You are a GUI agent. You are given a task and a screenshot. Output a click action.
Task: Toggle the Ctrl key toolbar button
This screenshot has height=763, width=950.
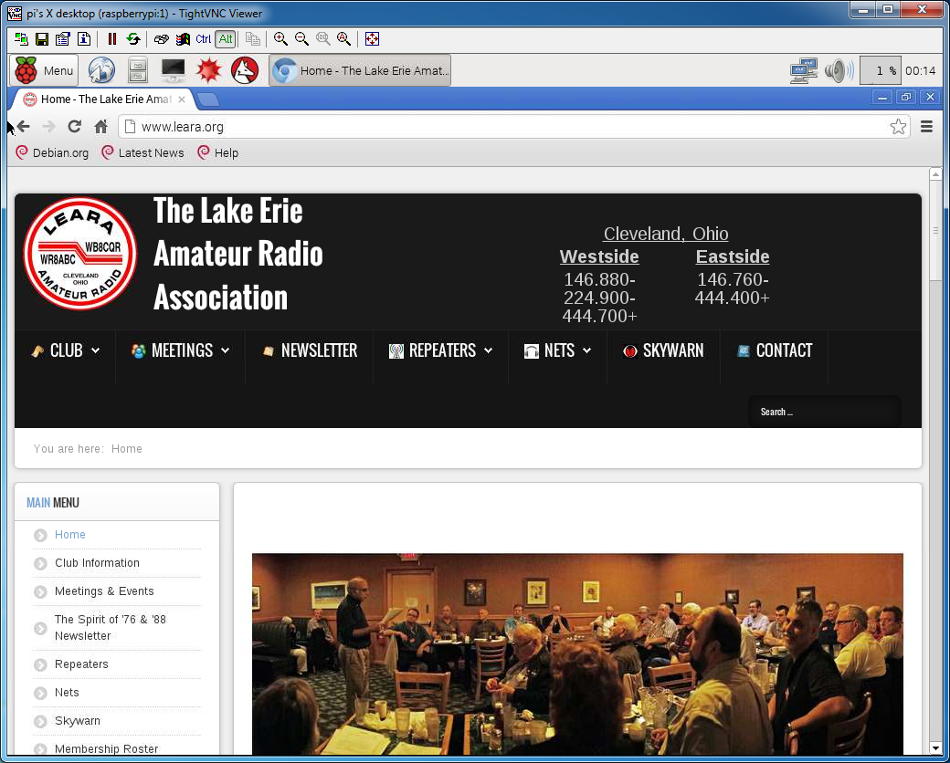coord(204,39)
